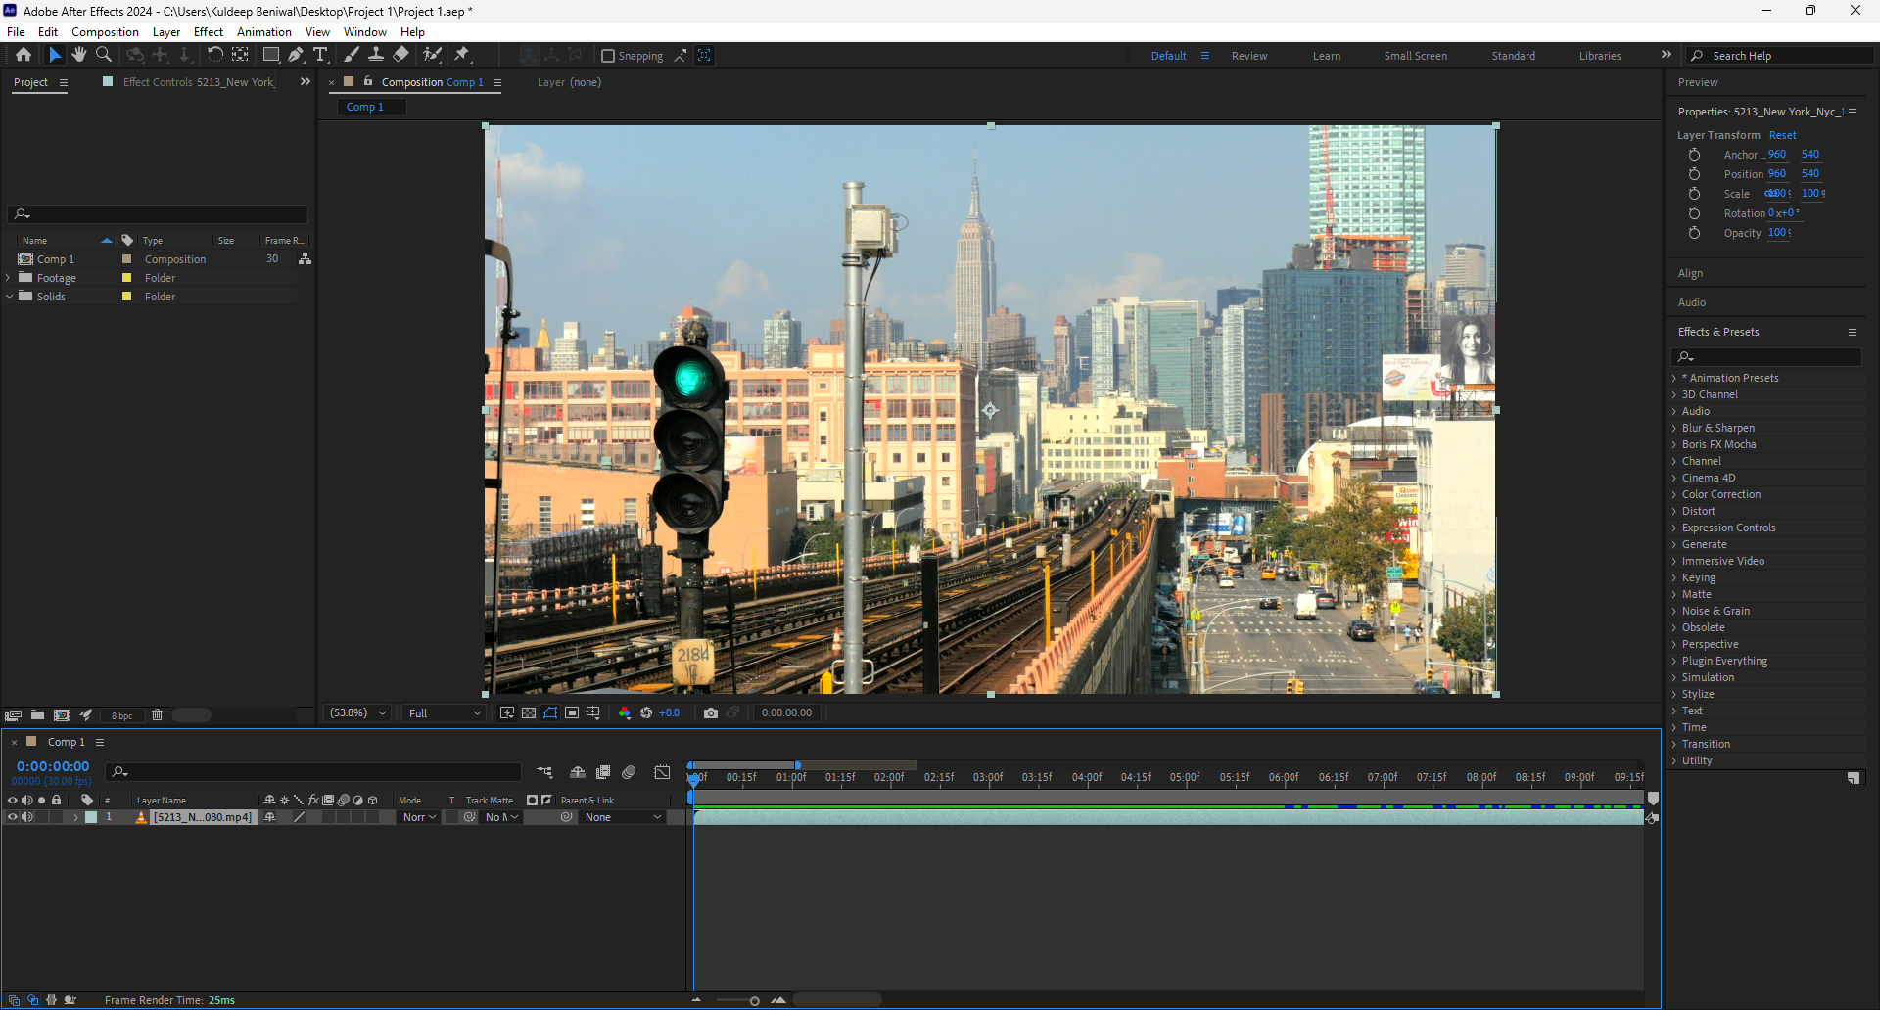Pick the Pen tool
1880x1010 pixels.
coord(296,55)
